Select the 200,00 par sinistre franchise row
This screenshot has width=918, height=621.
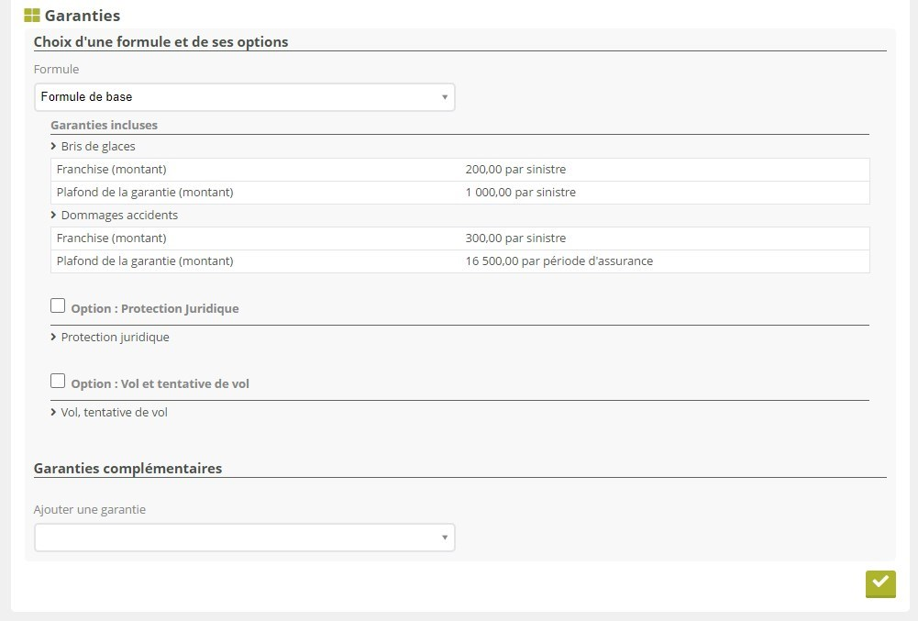(x=515, y=170)
